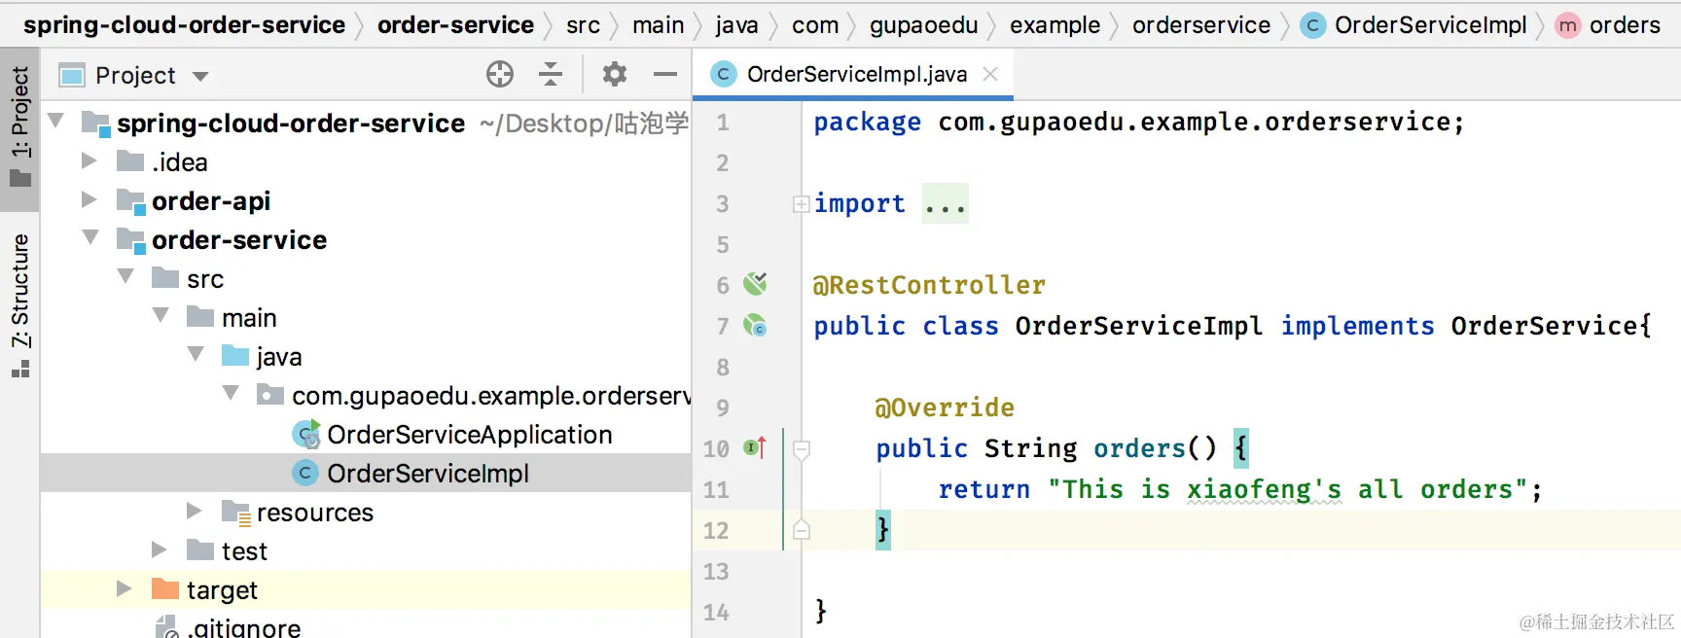Open Project panel settings gear
1681x638 pixels.
point(615,74)
